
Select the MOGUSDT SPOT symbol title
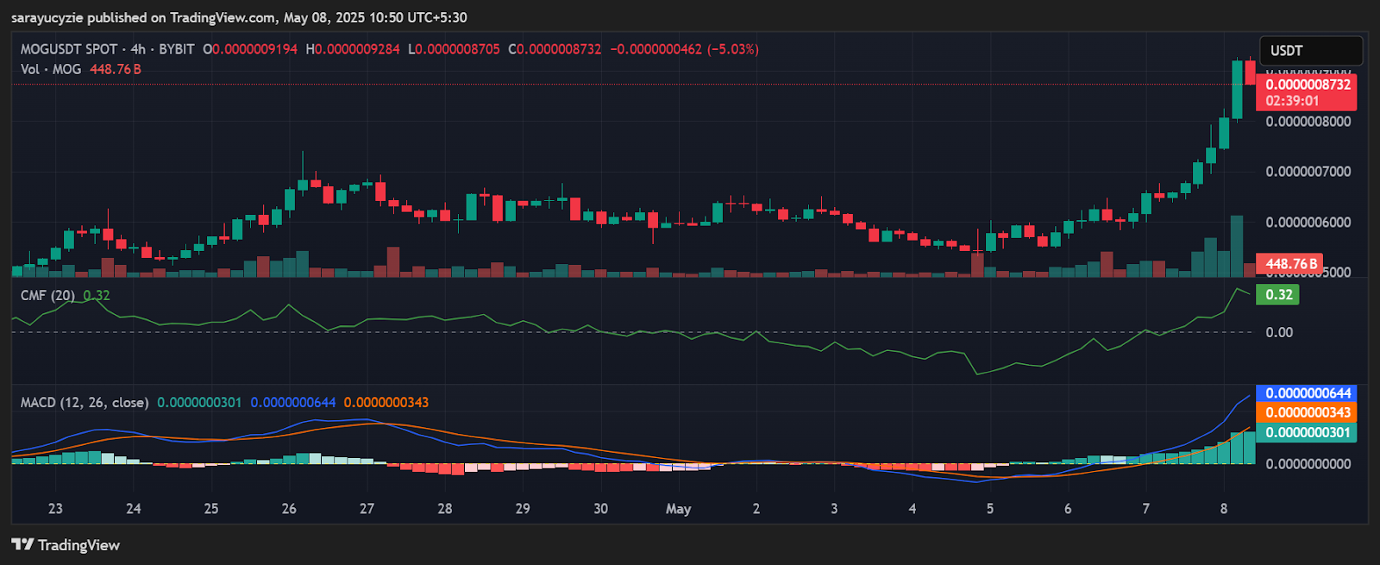[x=69, y=49]
